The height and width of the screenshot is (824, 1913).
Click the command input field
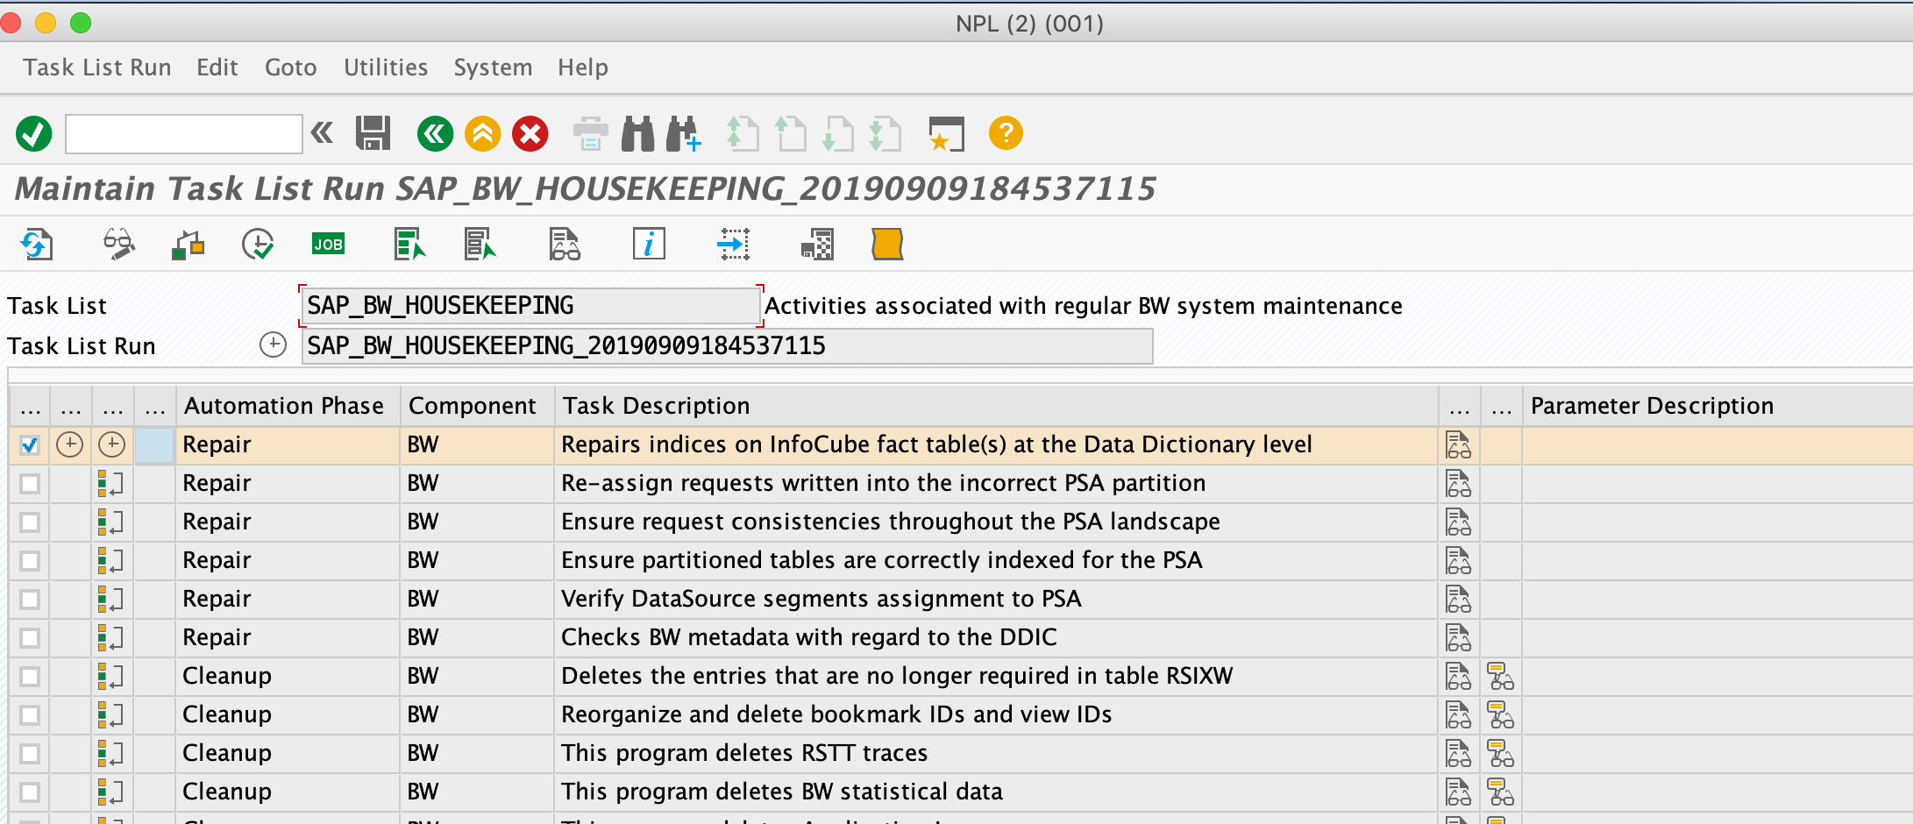[184, 134]
